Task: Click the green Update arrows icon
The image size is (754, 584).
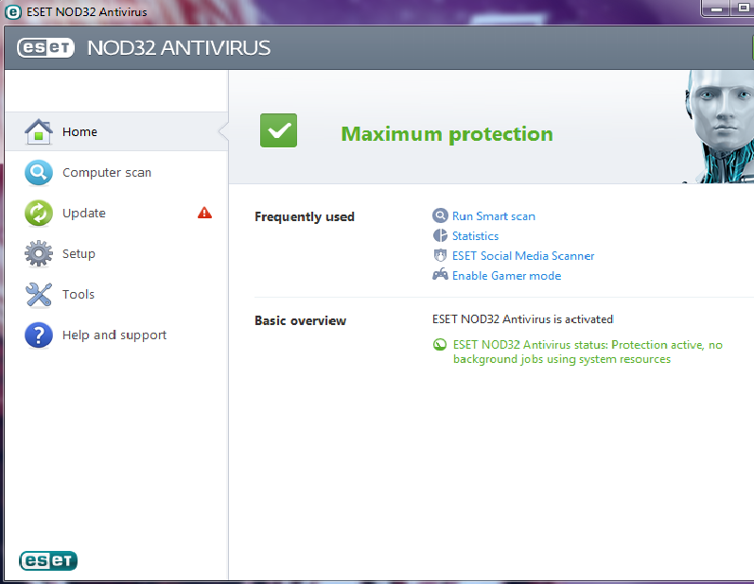Action: point(39,214)
